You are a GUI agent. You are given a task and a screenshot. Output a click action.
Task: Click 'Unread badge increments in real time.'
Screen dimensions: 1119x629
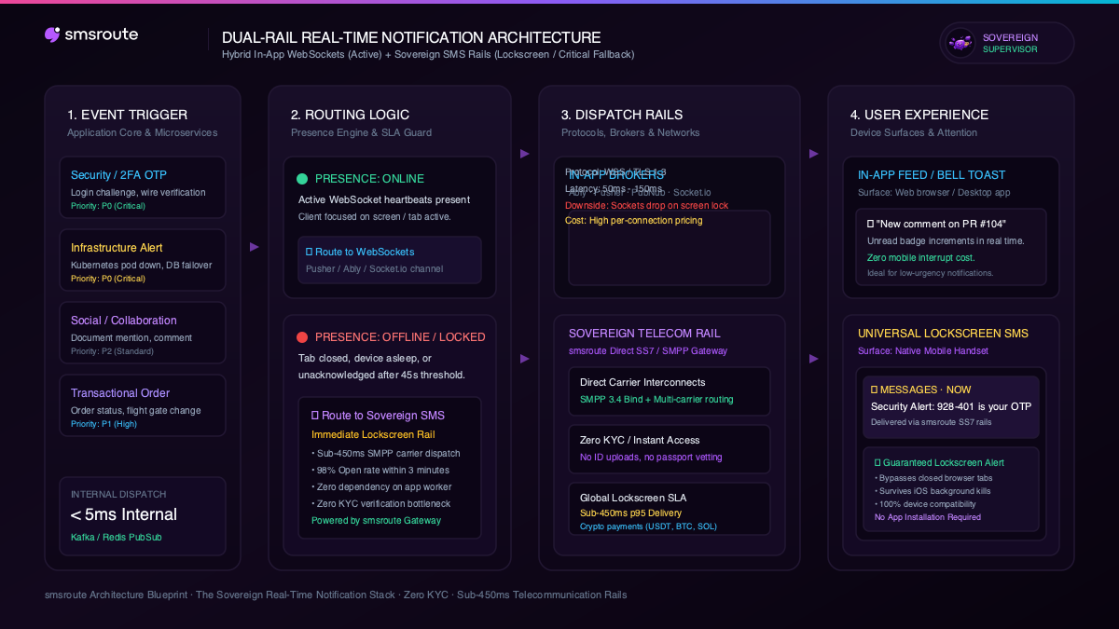946,241
